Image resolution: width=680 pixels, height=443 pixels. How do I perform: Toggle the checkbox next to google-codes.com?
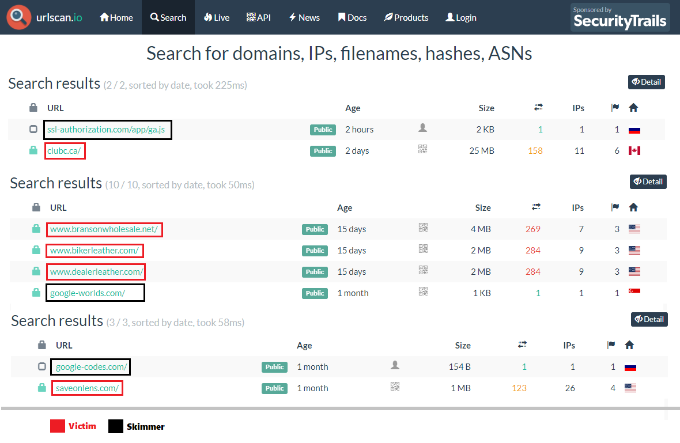(x=41, y=366)
